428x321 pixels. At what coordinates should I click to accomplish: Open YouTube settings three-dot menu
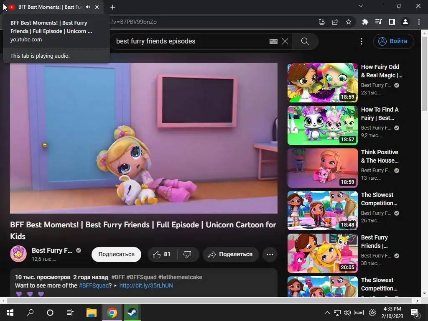click(362, 41)
